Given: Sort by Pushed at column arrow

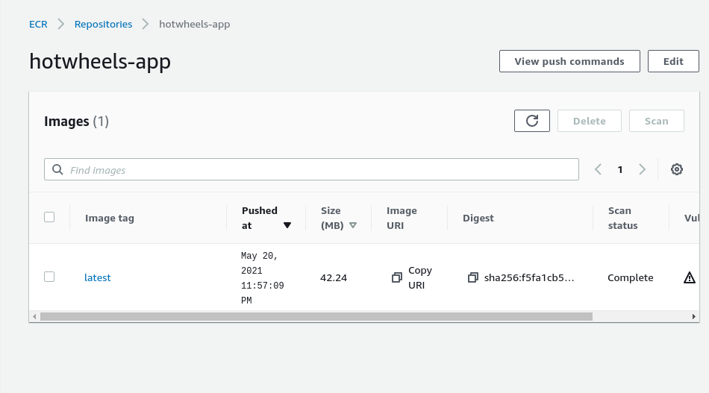Looking at the screenshot, I should (287, 225).
